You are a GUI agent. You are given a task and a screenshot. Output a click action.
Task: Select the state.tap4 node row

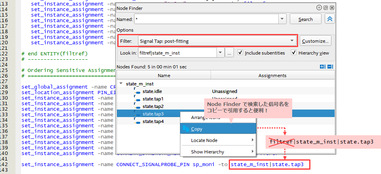(x=226, y=121)
